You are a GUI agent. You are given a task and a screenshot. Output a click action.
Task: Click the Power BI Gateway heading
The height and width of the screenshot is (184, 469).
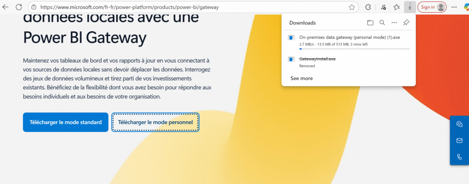tap(85, 38)
